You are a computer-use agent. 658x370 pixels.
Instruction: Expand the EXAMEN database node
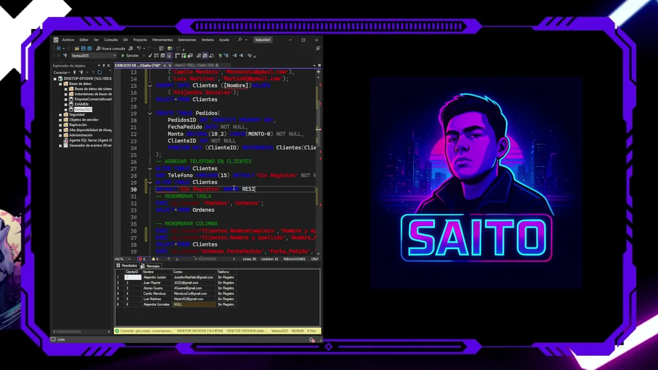click(x=66, y=104)
